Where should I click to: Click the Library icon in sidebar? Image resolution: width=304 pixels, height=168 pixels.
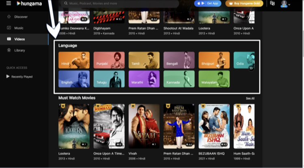(x=9, y=50)
